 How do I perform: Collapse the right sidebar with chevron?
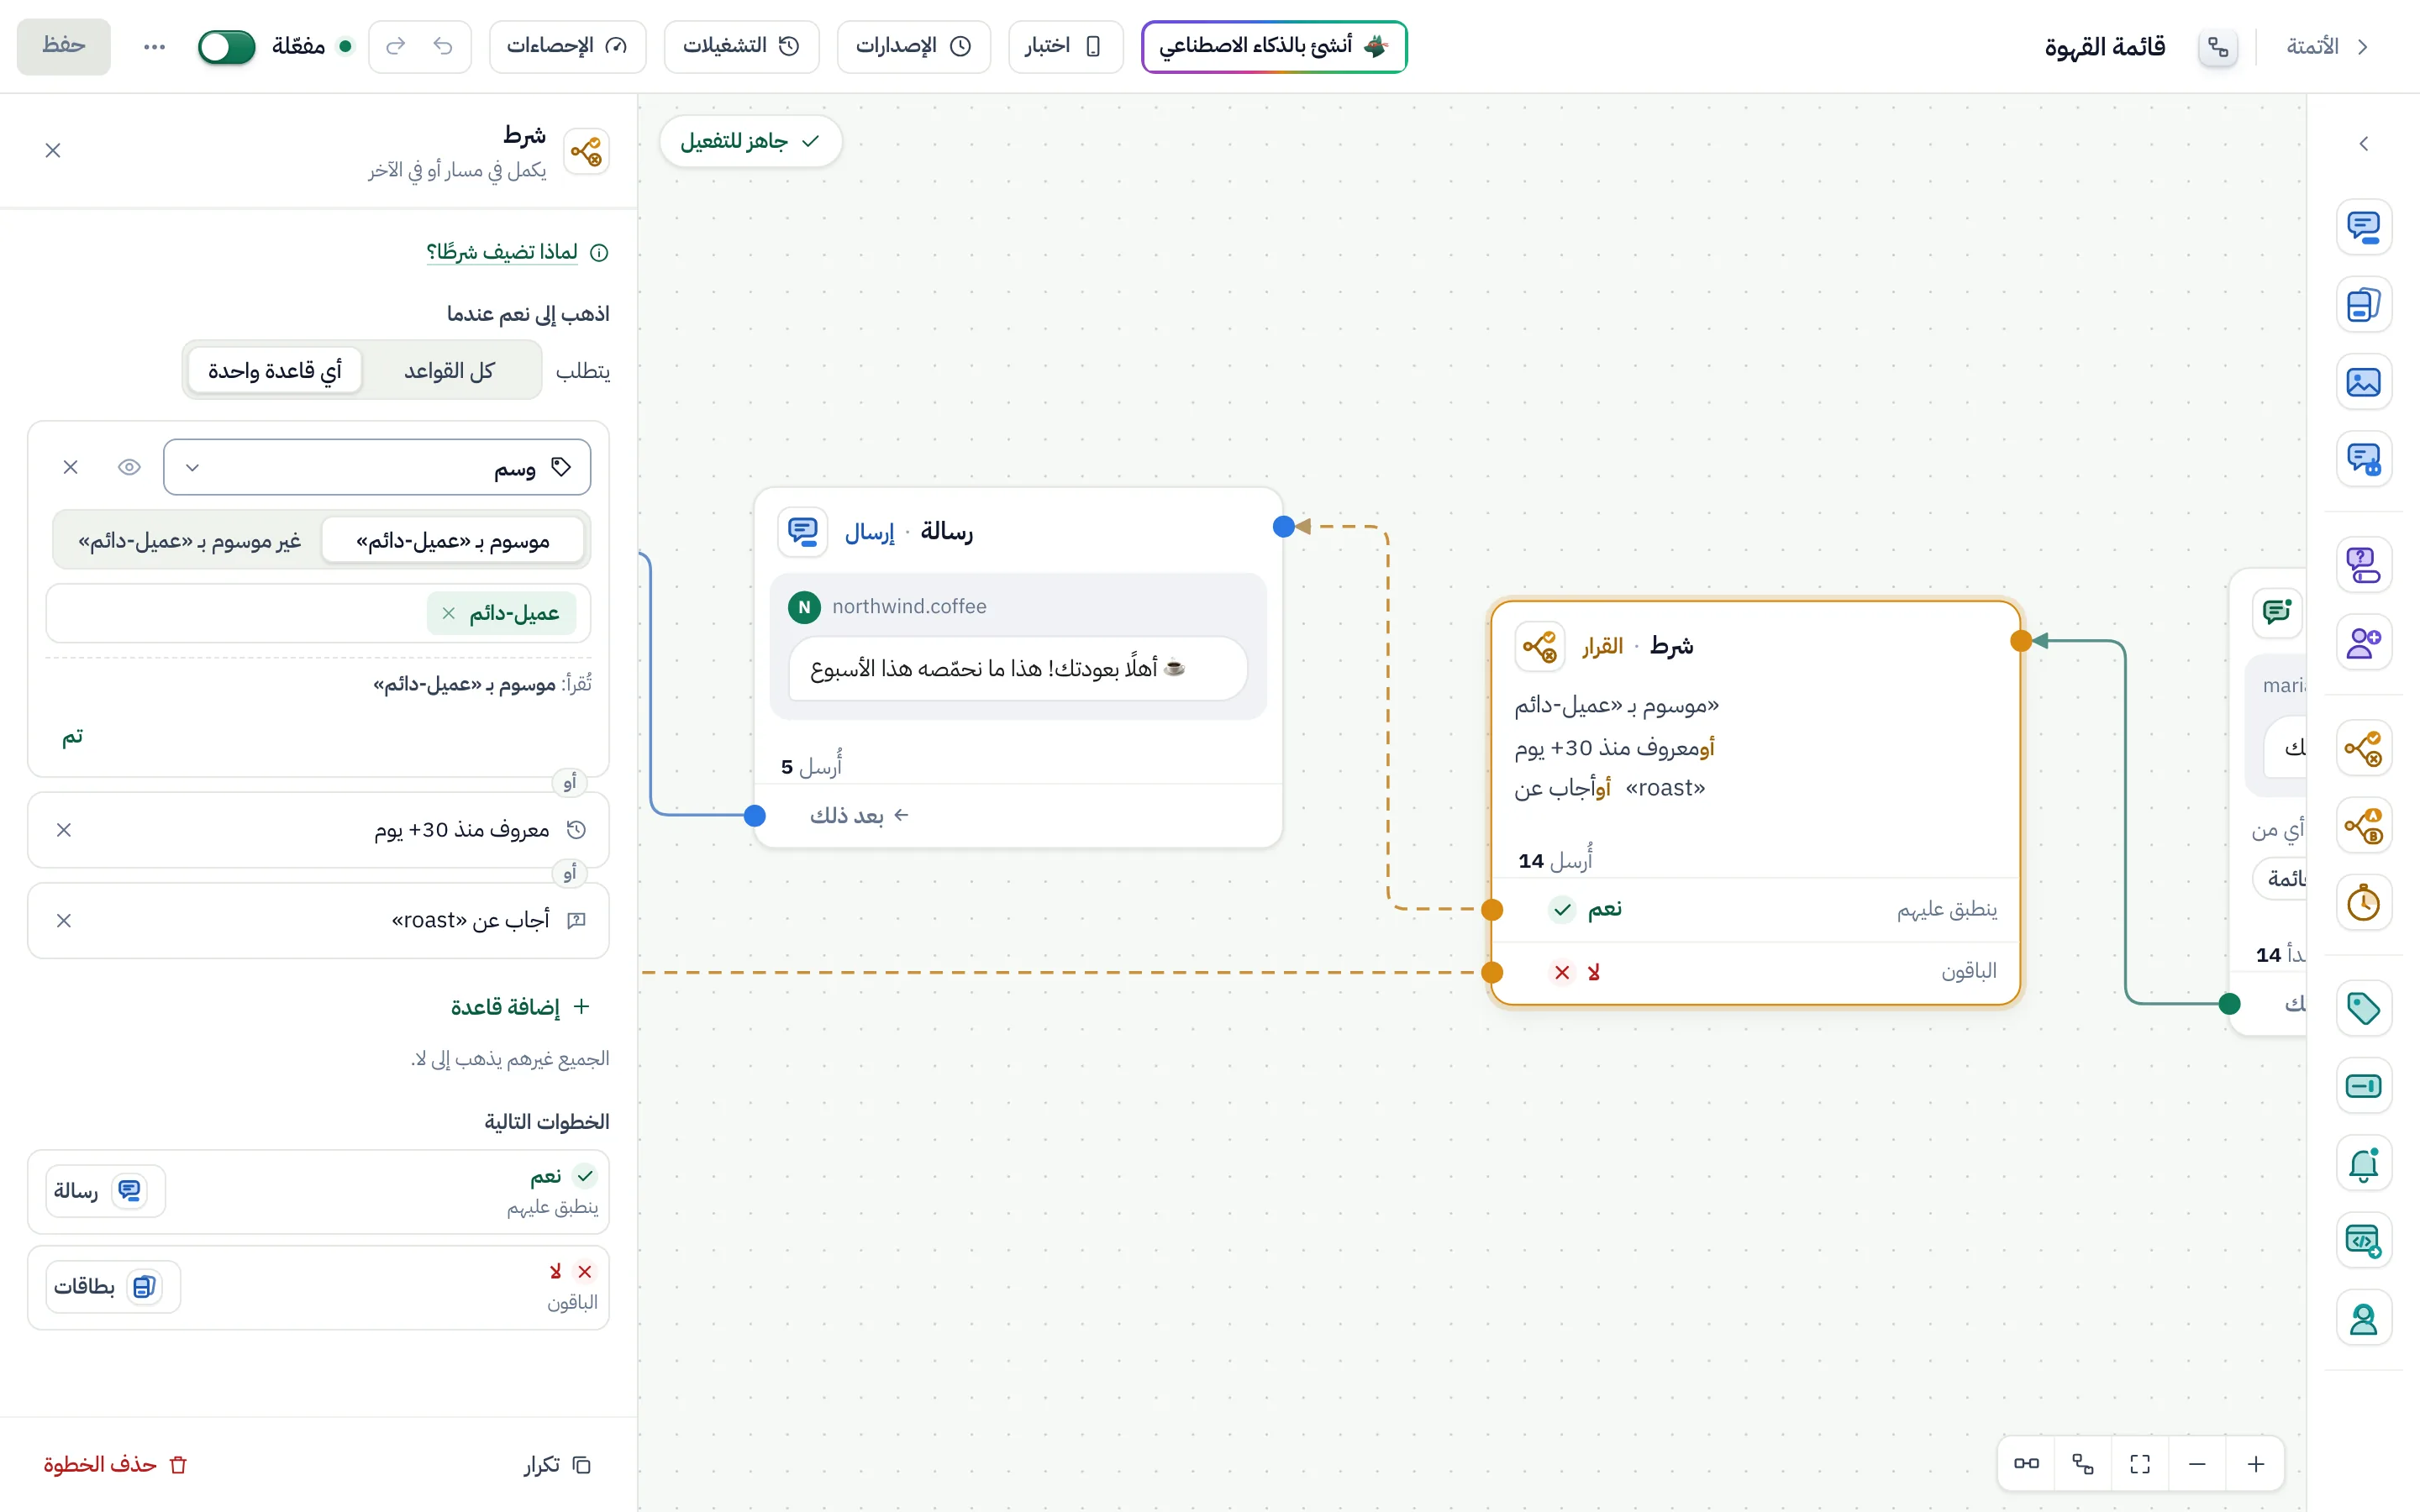(x=2363, y=144)
